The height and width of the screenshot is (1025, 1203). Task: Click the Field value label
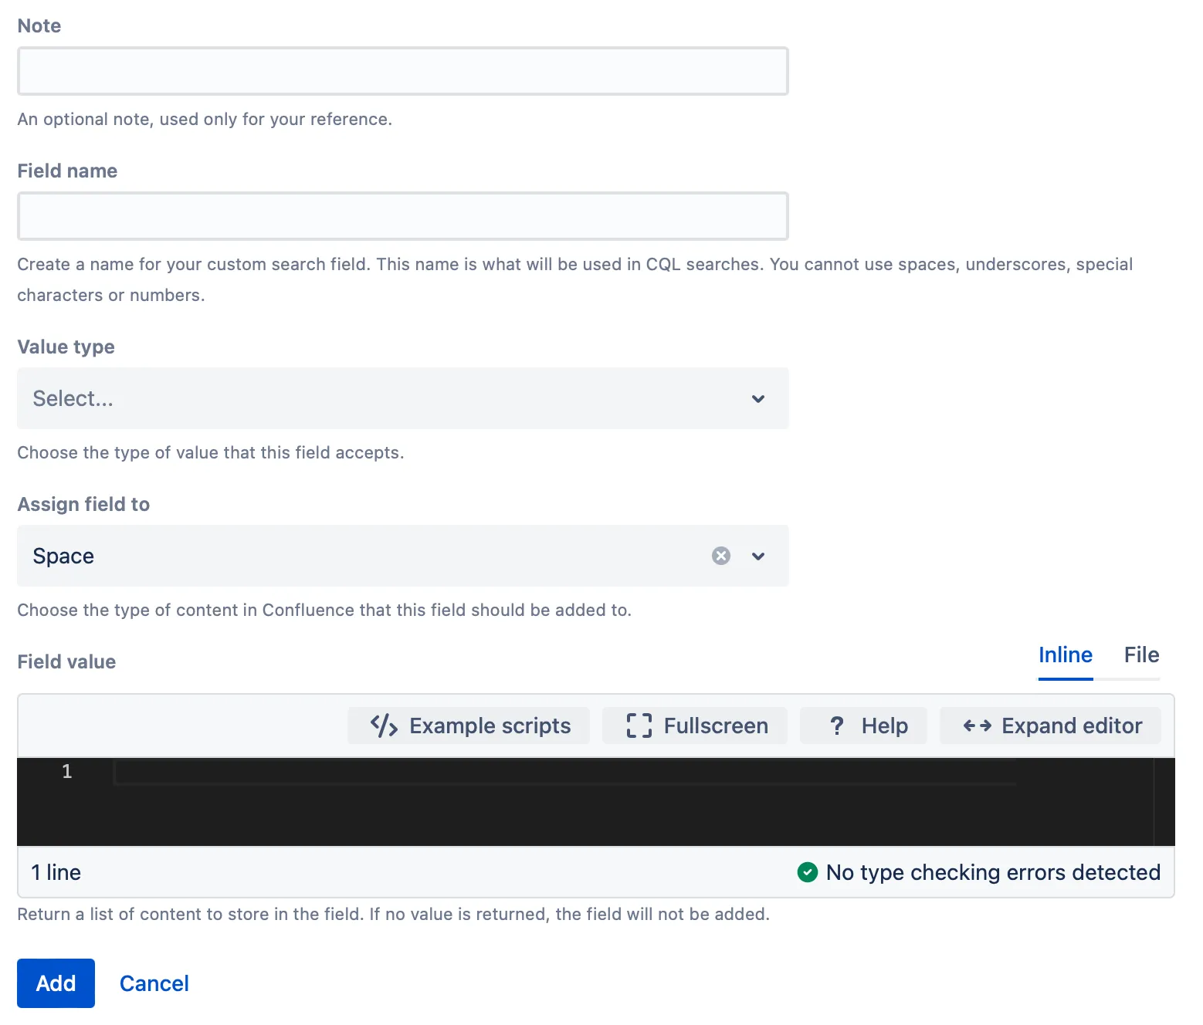coord(66,661)
